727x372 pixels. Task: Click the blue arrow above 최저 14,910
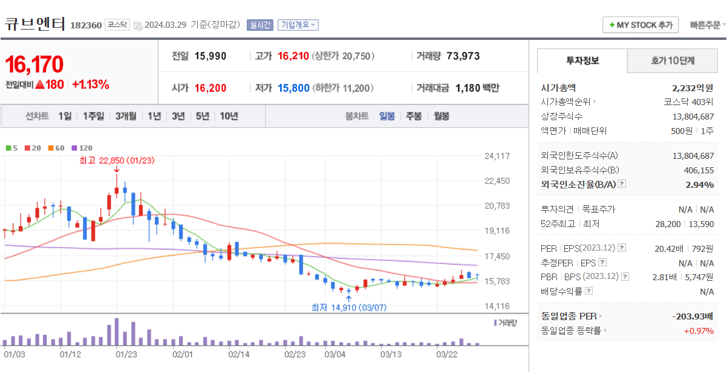click(x=348, y=298)
